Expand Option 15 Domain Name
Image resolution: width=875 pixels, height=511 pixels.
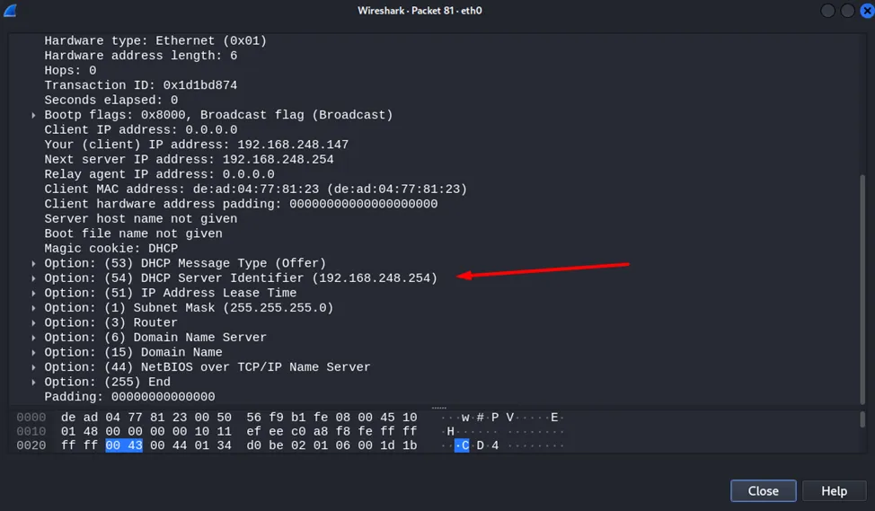pyautogui.click(x=34, y=352)
